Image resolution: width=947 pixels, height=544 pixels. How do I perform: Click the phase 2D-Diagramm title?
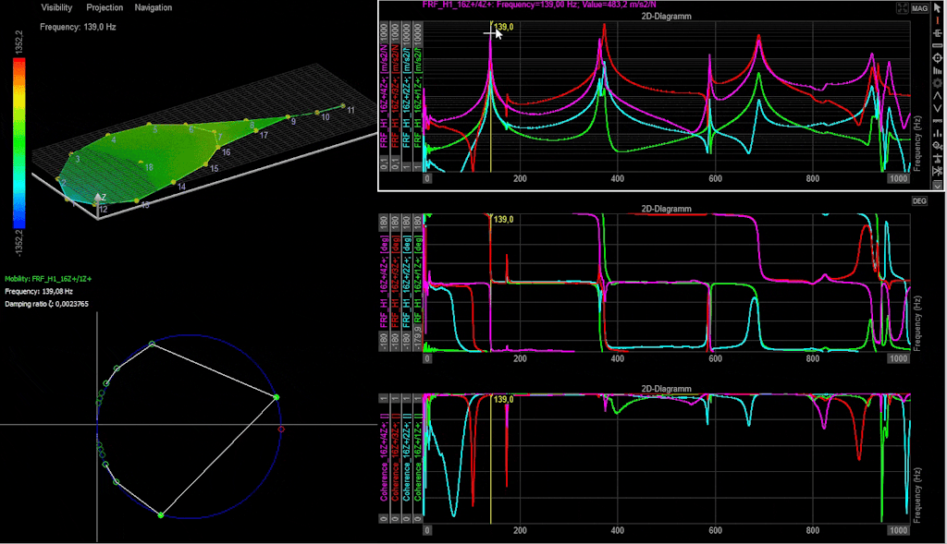[x=666, y=209]
